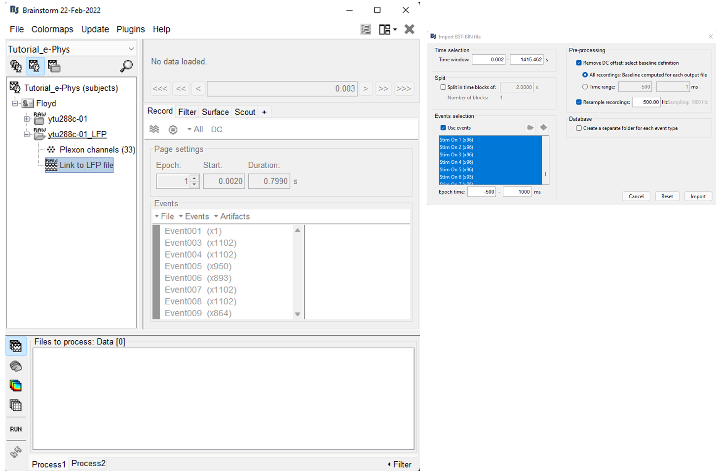Switch to the Scout tab

(x=245, y=112)
